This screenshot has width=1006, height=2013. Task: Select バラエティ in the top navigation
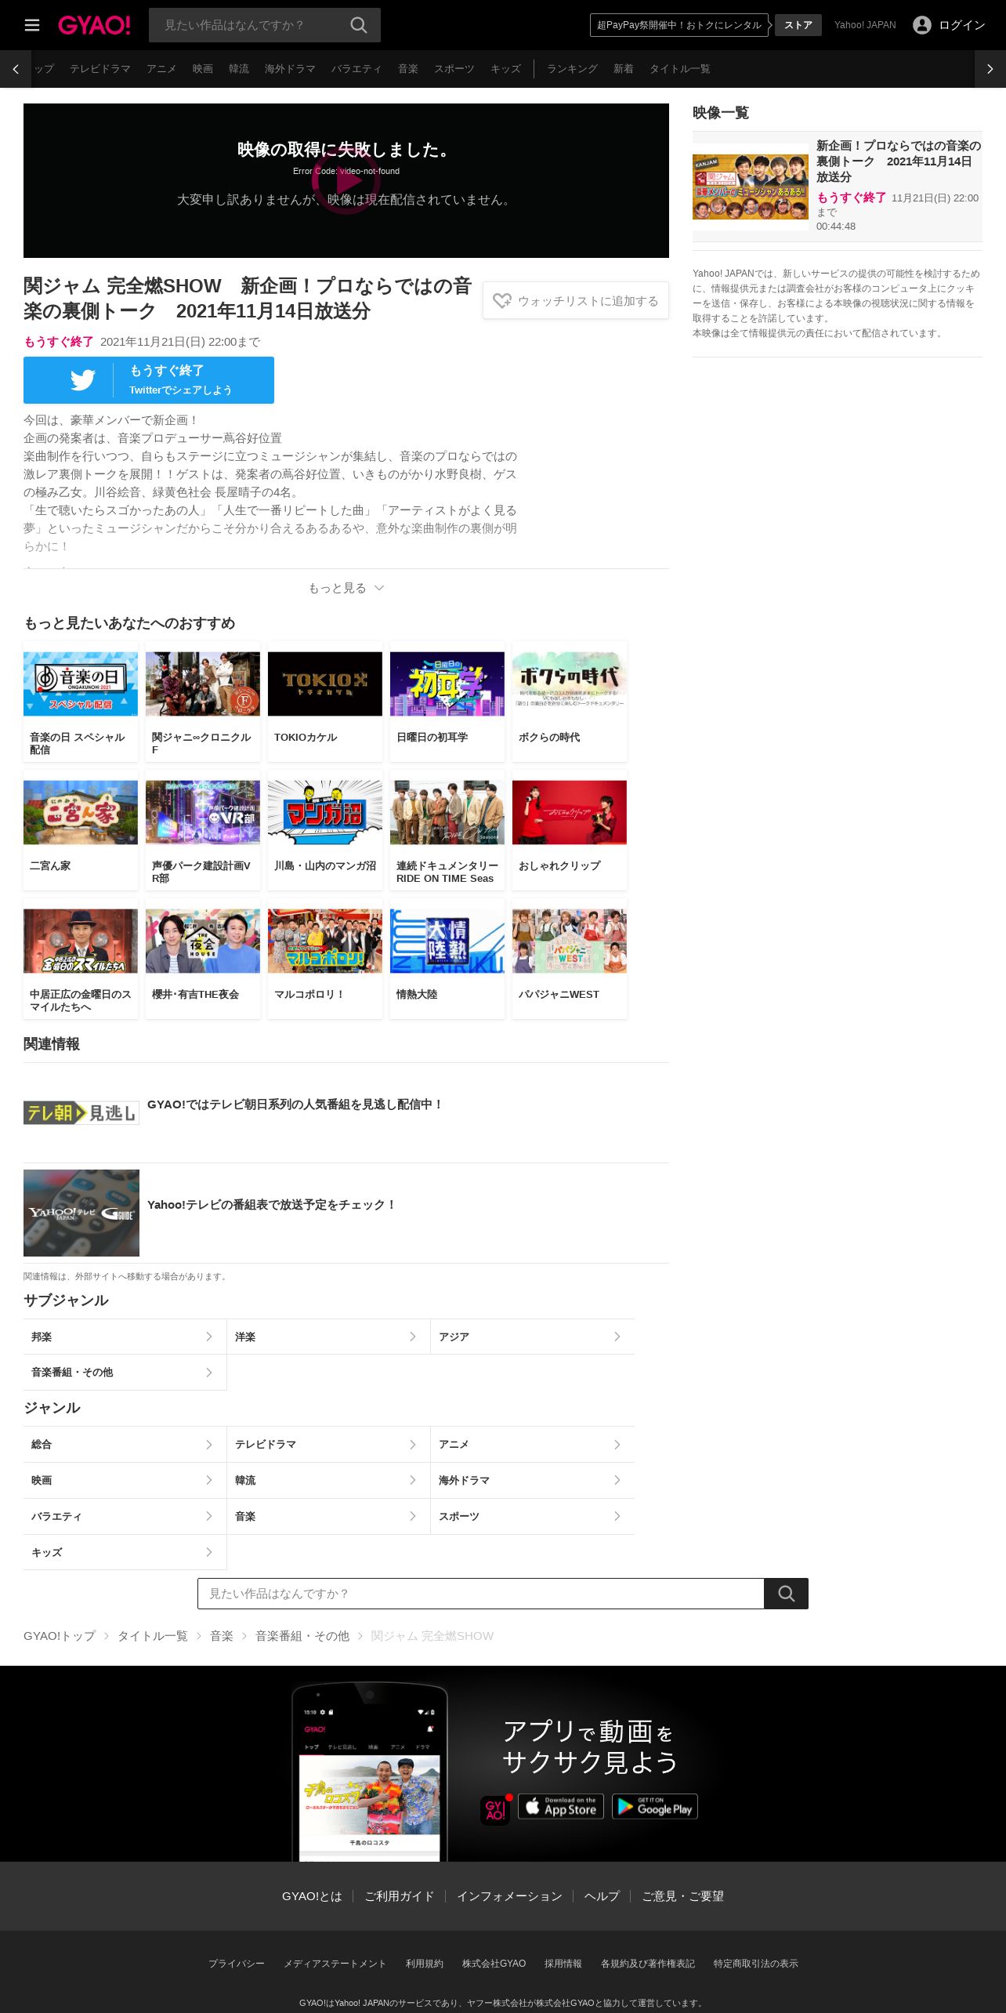356,69
